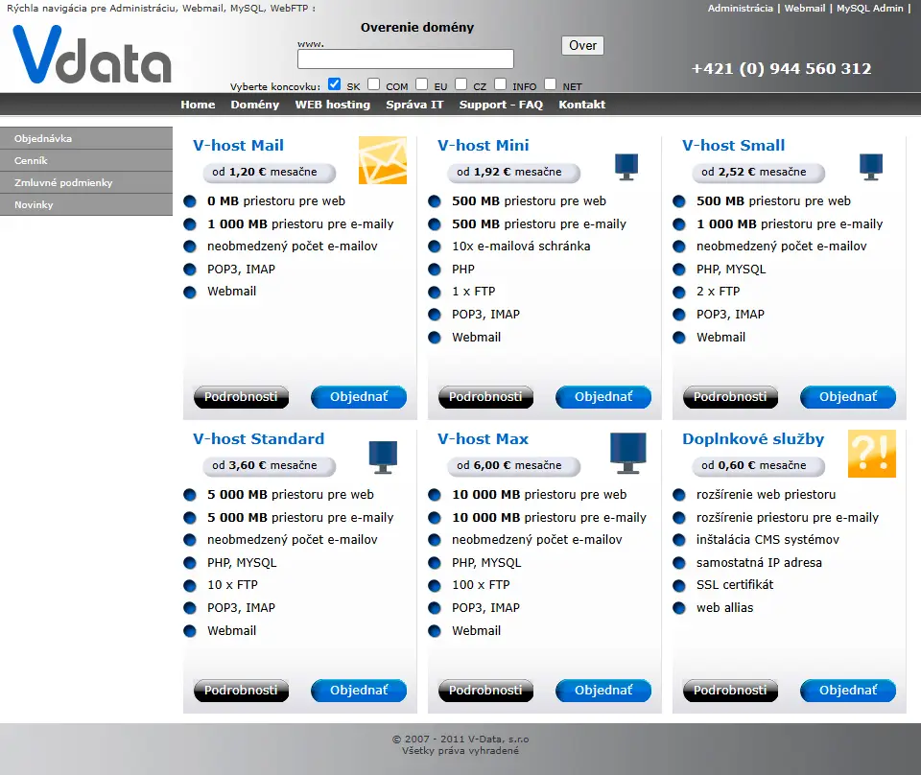The image size is (921, 775).
Task: Click the Vdata logo
Action: pos(92,54)
